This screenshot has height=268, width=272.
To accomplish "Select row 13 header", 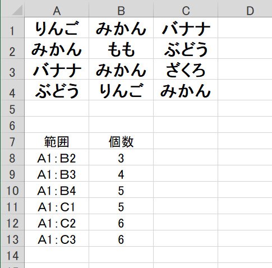I will click(13, 238).
